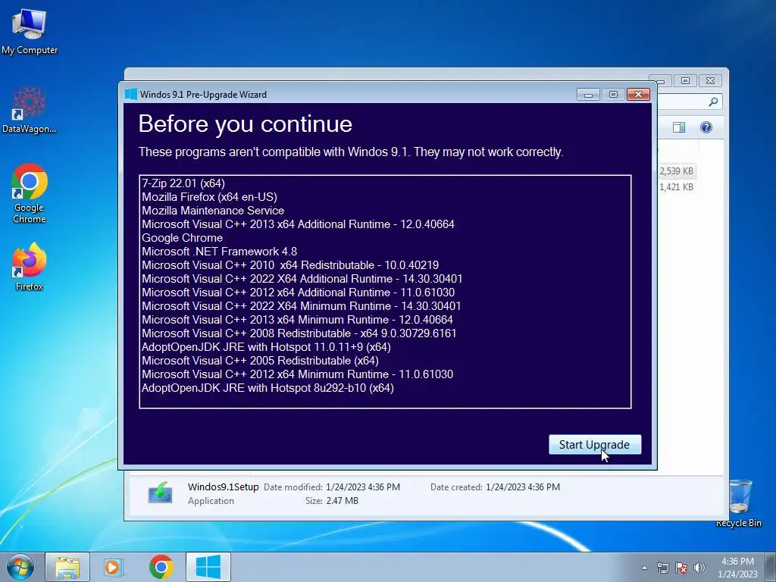Click the volume speaker tray icon
This screenshot has height=582, width=776.
pyautogui.click(x=699, y=568)
